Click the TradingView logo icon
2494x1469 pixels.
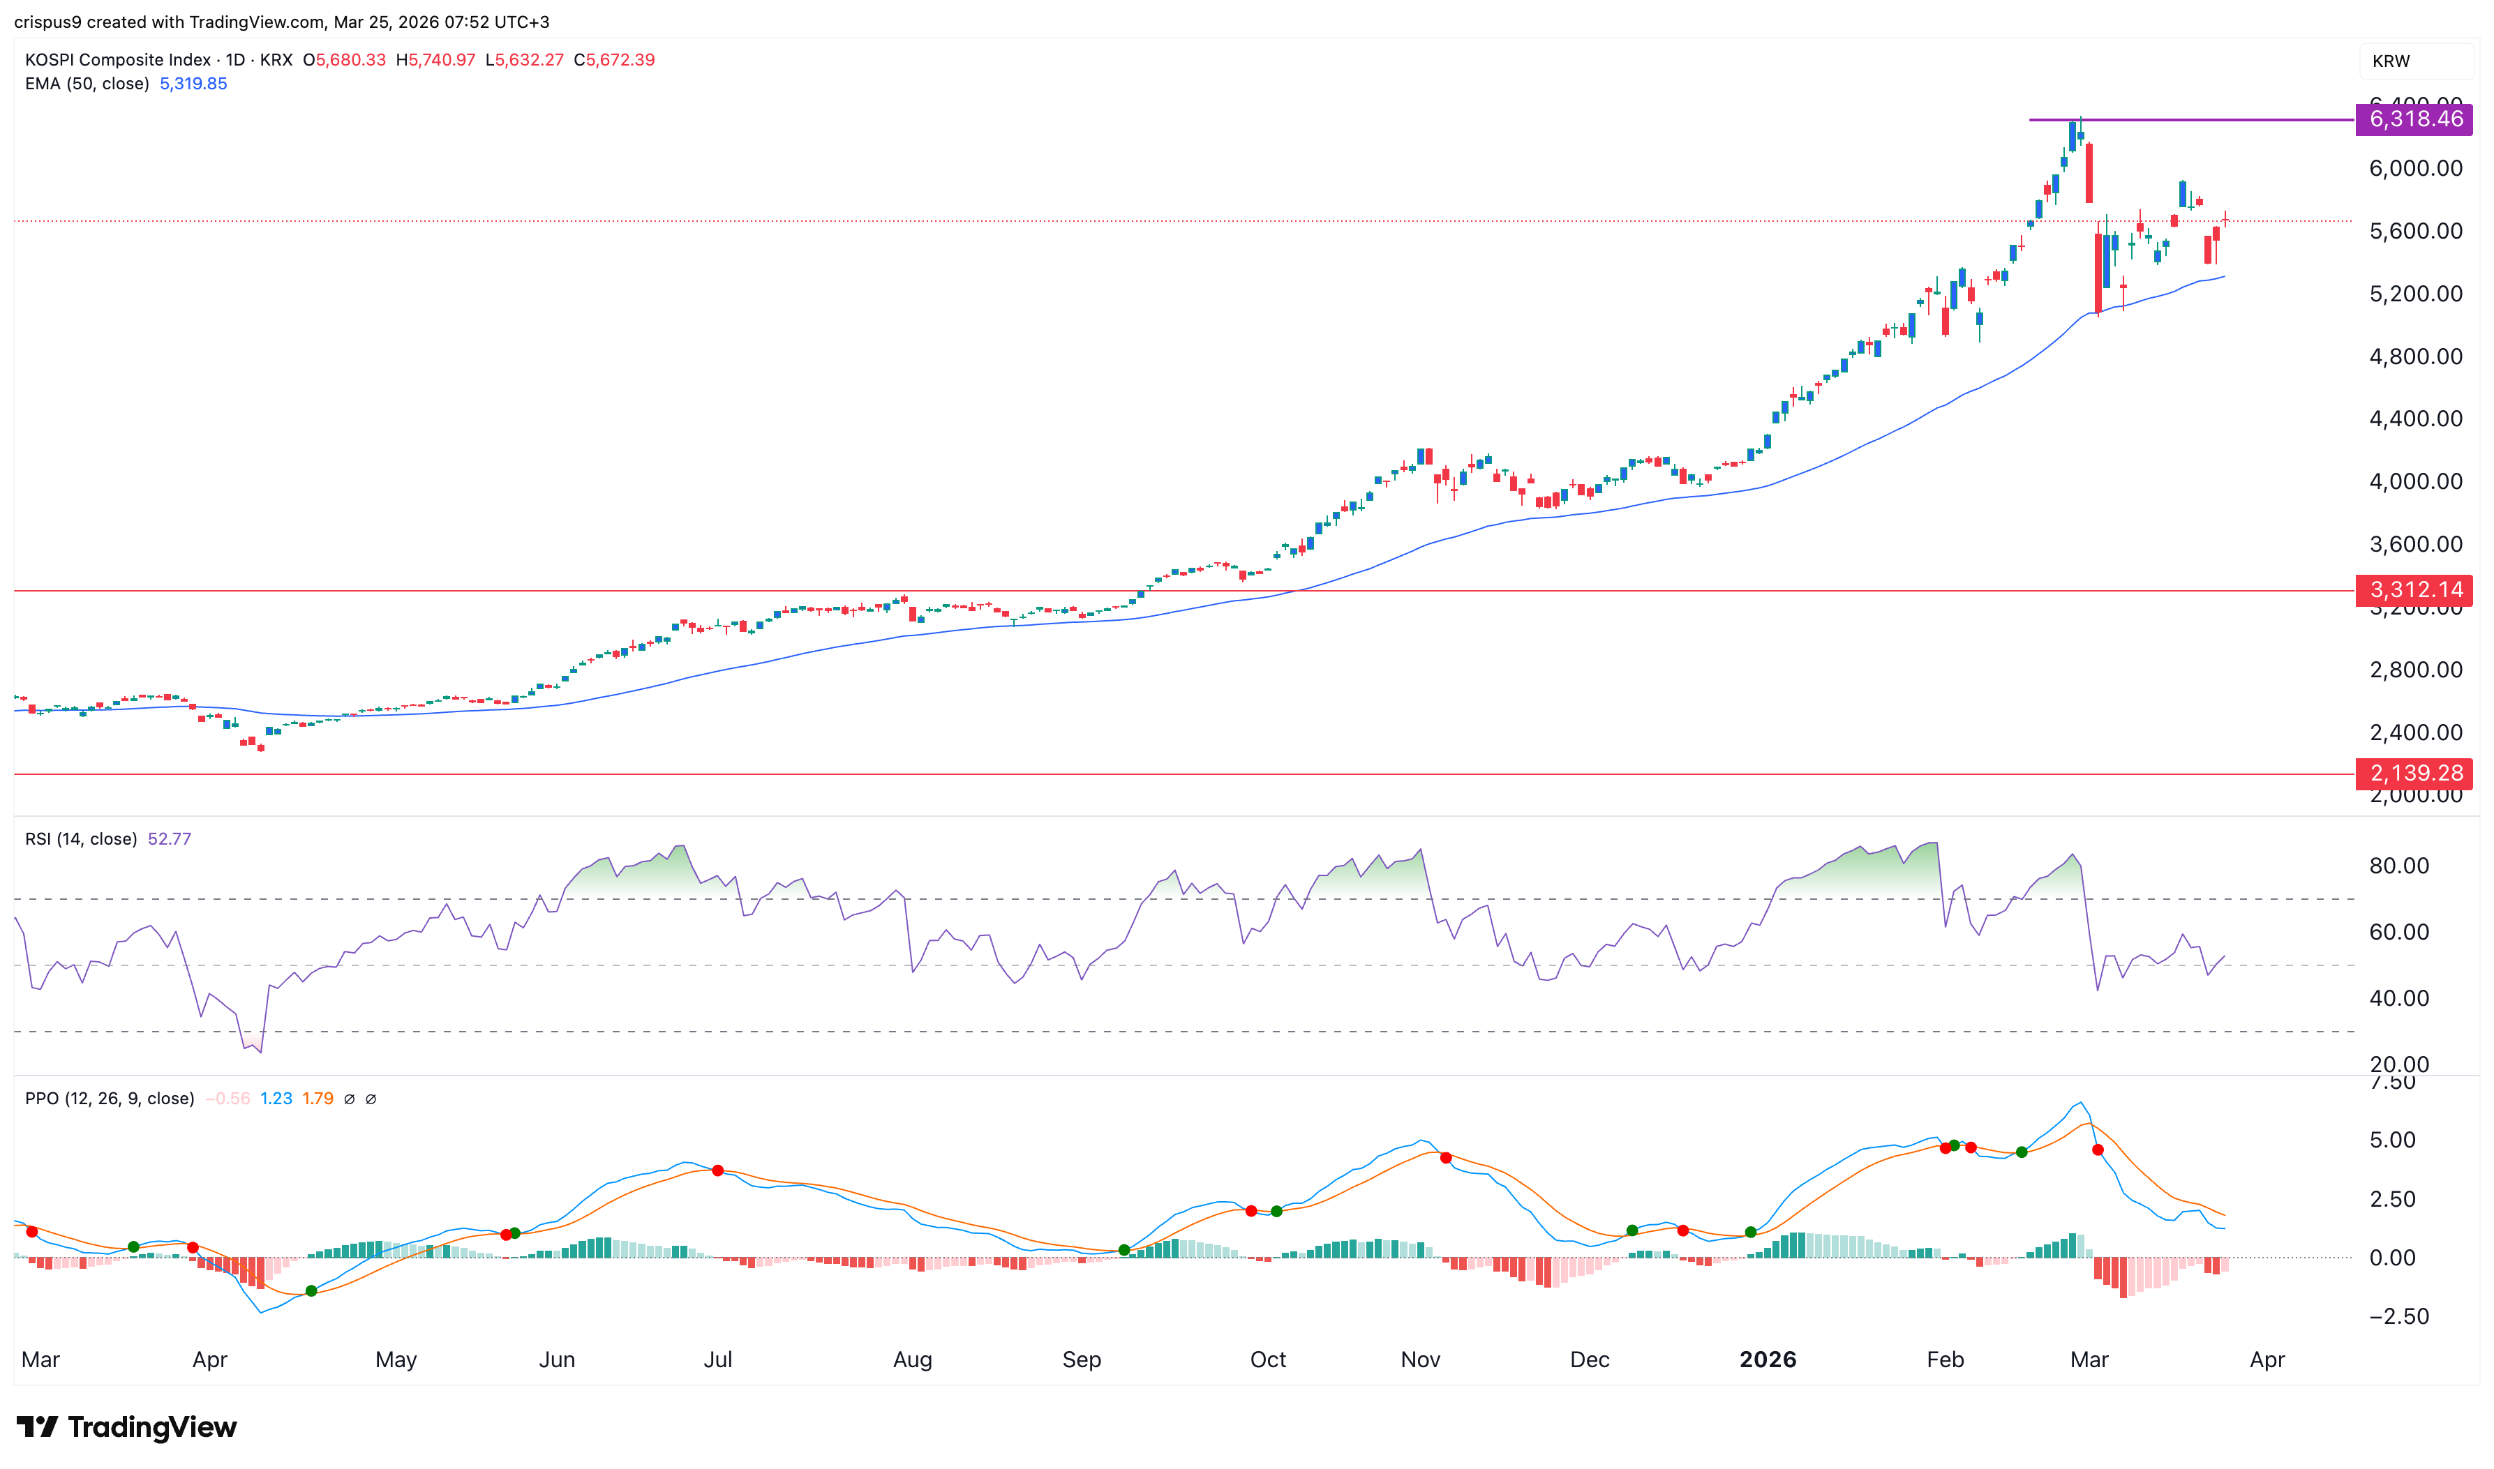click(38, 1426)
